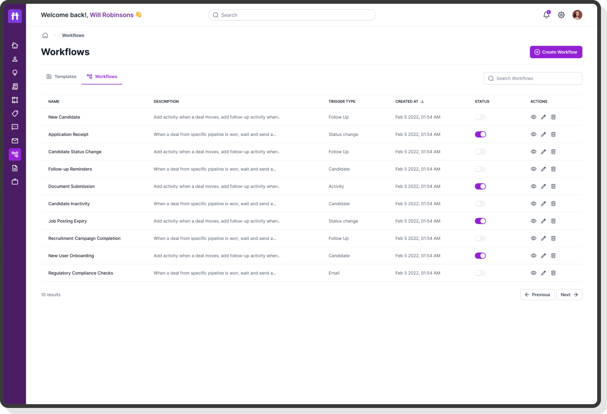This screenshot has height=414, width=607.
Task: Open the Regulatory Compliance Checks name
Action: coord(81,273)
